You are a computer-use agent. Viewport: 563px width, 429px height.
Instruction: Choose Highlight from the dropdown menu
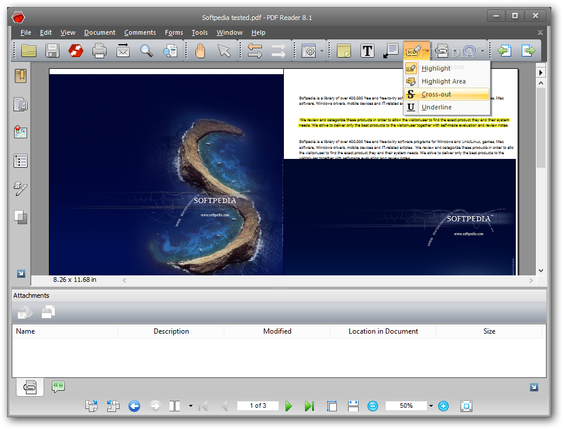pos(446,68)
